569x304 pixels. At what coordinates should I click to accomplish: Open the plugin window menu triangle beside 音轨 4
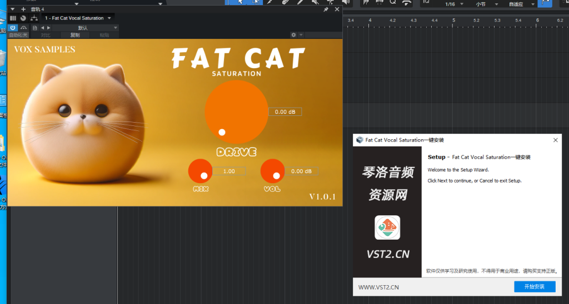coord(12,9)
